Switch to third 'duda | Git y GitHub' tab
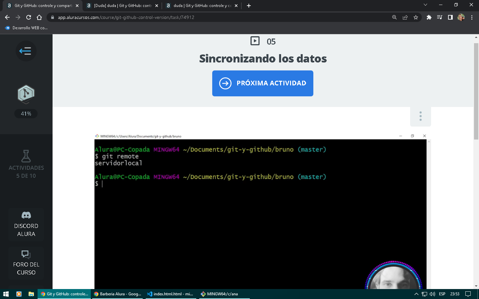The height and width of the screenshot is (299, 479). (x=201, y=6)
